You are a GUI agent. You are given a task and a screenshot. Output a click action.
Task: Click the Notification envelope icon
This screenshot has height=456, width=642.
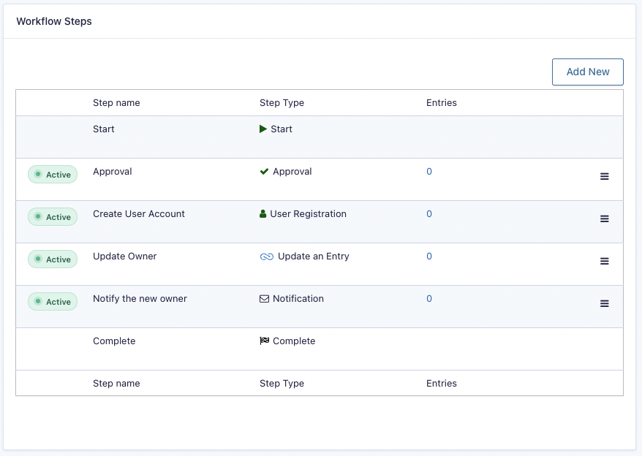[x=264, y=299]
